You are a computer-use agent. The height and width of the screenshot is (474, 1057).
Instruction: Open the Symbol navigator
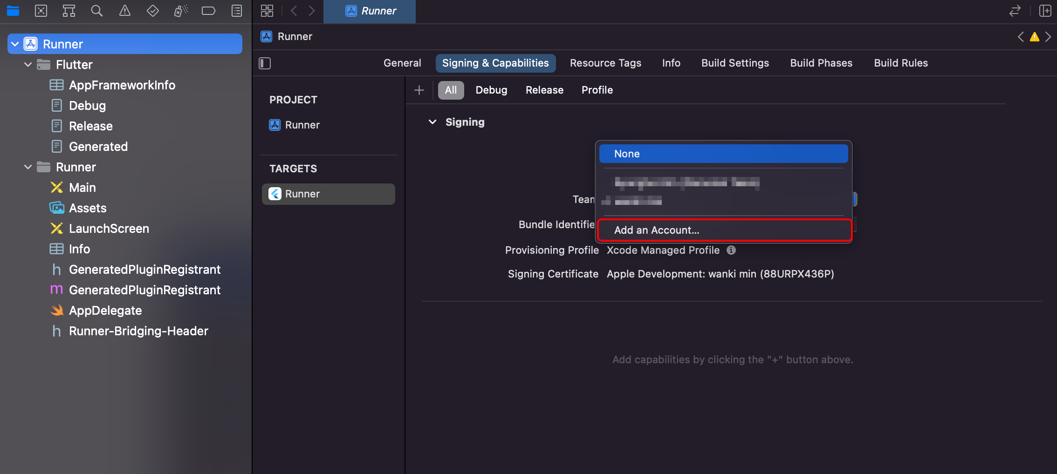(x=69, y=11)
